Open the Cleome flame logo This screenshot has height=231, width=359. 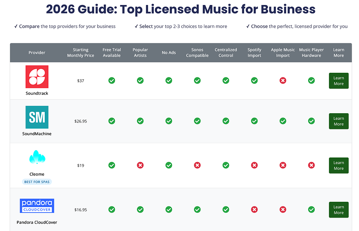click(x=37, y=157)
